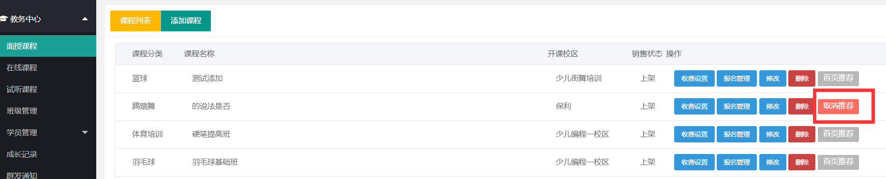Toggle 取消推荐 for the 踢踏舞 course
Viewport: 886px width, 179px height.
click(838, 106)
